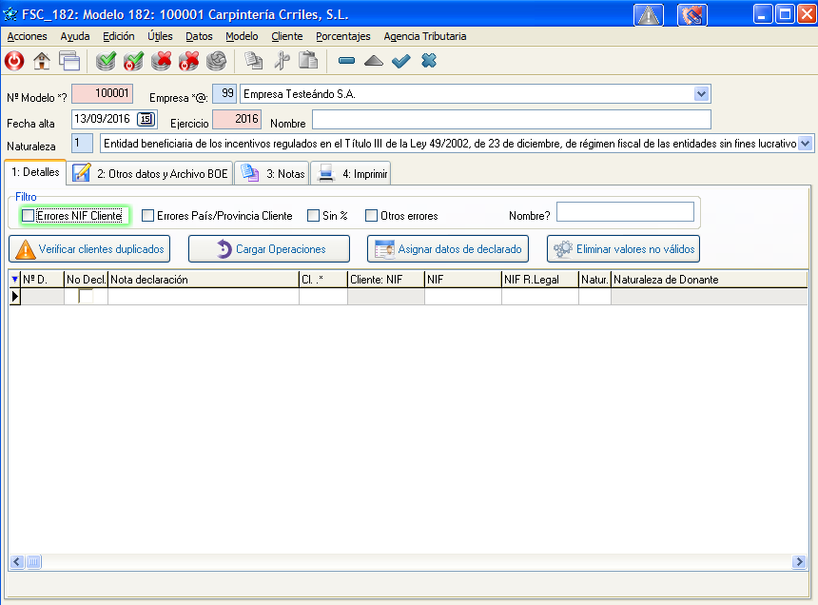Switch to Otros datos y Archivo BOE tab
This screenshot has width=818, height=605.
tap(150, 173)
